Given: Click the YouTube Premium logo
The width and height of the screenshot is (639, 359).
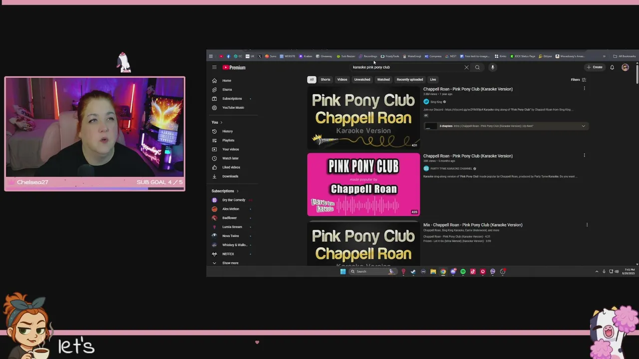Looking at the screenshot, I should (234, 67).
